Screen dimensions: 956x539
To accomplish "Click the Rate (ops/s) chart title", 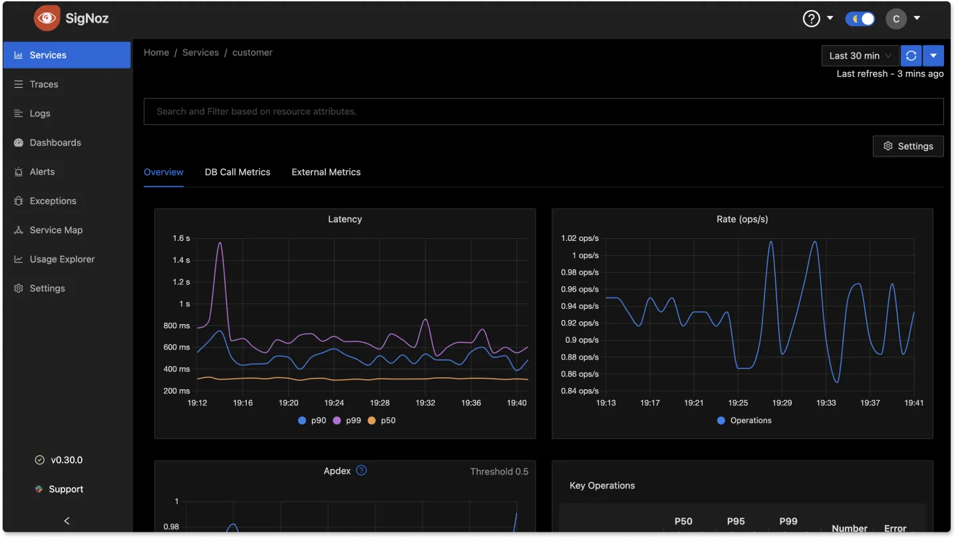I will point(742,219).
